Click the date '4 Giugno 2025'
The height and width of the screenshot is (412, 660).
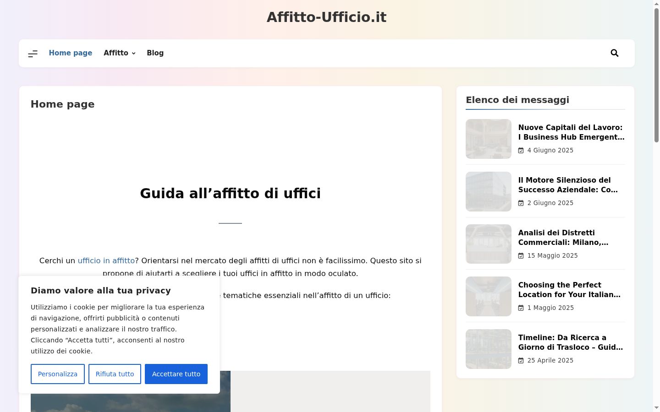(550, 150)
